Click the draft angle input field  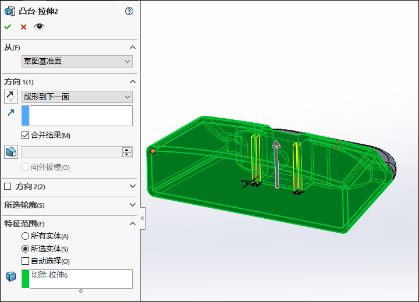[72, 152]
